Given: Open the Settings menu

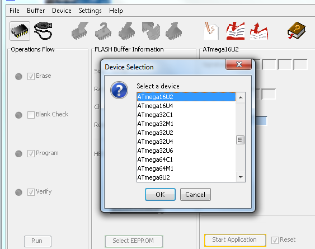Looking at the screenshot, I should tap(90, 11).
